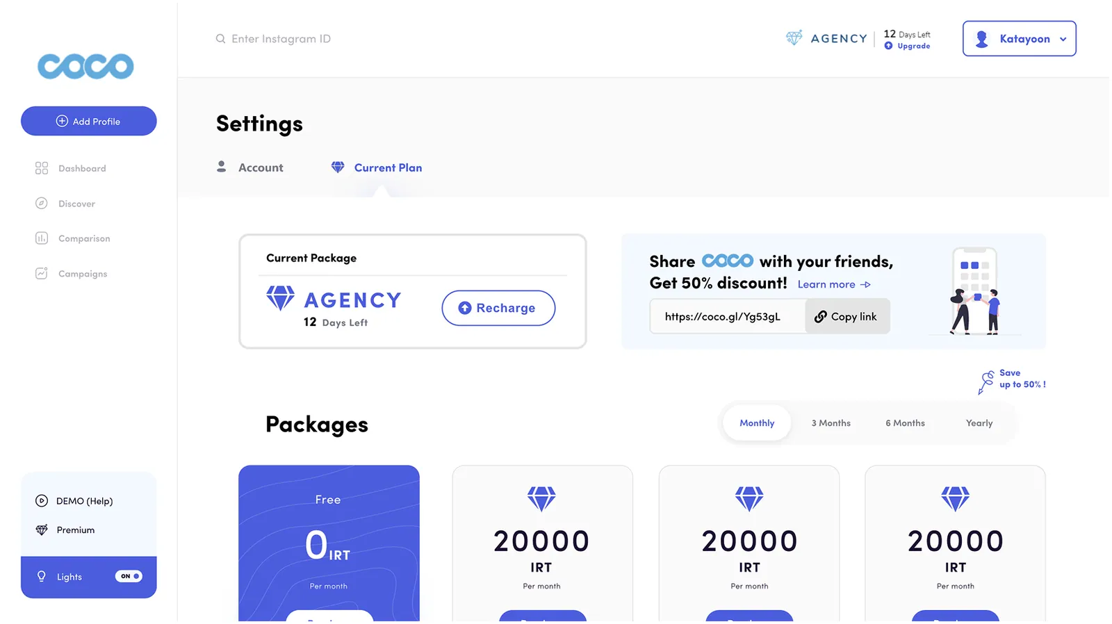Viewport: 1112px width, 624px height.
Task: Click the Campaigns icon in sidebar
Action: 42,274
